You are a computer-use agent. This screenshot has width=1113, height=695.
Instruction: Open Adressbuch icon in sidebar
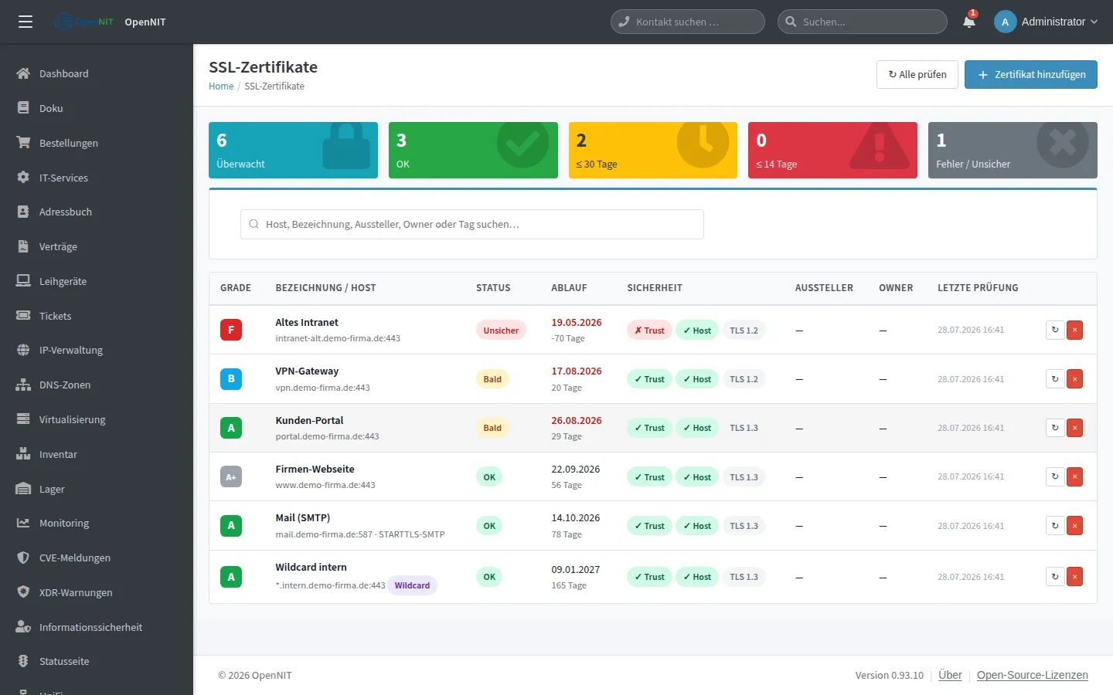click(x=23, y=212)
